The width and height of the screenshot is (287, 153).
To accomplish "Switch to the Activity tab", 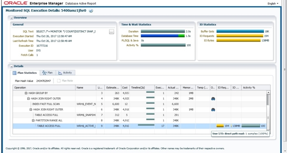I will point(65,73).
